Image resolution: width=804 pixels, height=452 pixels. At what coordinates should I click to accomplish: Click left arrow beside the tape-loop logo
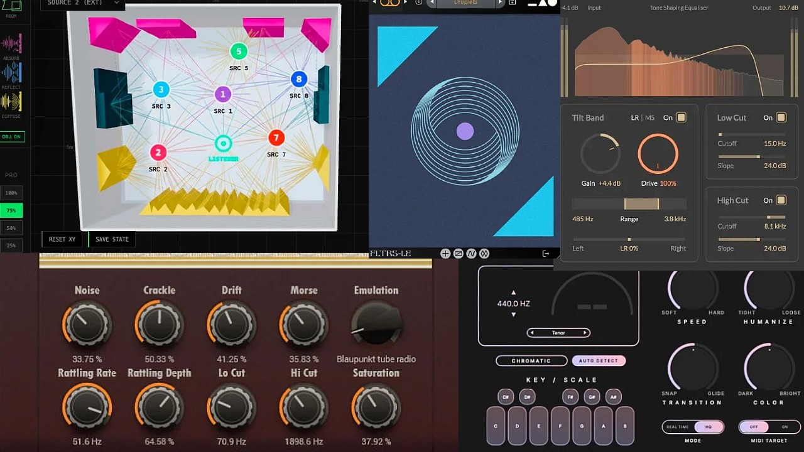pos(373,3)
